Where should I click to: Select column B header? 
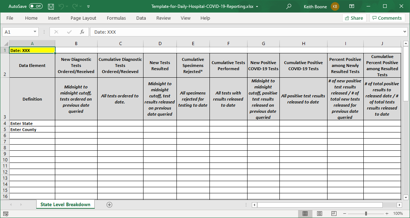[x=76, y=44]
